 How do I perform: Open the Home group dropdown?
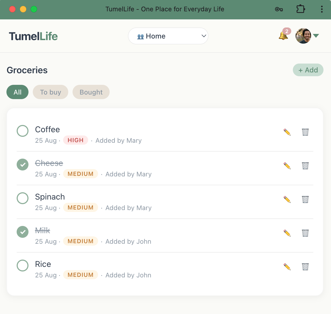[x=168, y=36]
